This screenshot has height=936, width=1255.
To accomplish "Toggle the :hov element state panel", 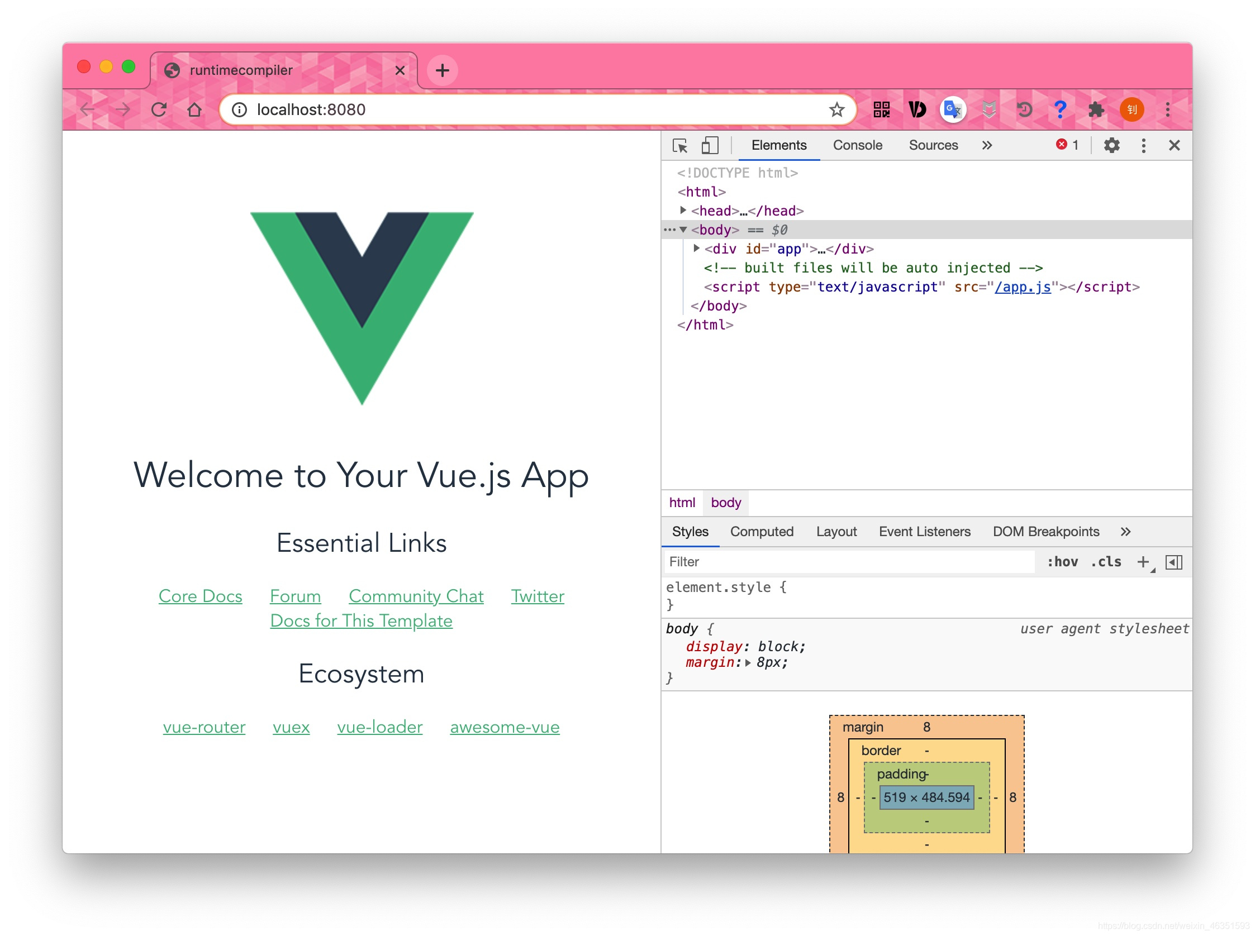I will click(x=1062, y=561).
